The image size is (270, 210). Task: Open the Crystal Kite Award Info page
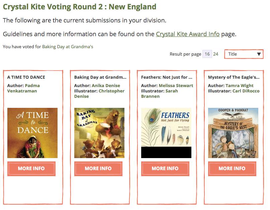click(x=188, y=34)
